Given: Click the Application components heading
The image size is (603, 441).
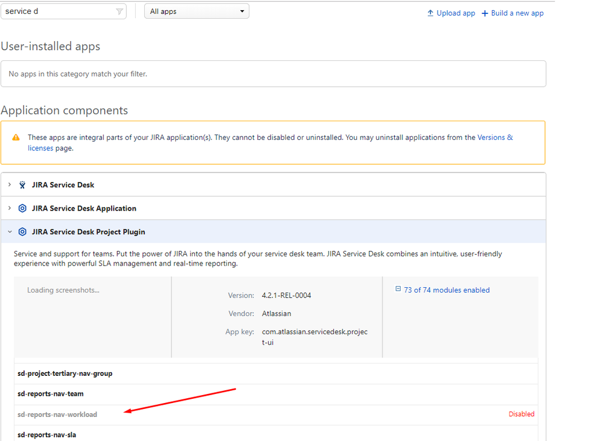Looking at the screenshot, I should point(64,110).
